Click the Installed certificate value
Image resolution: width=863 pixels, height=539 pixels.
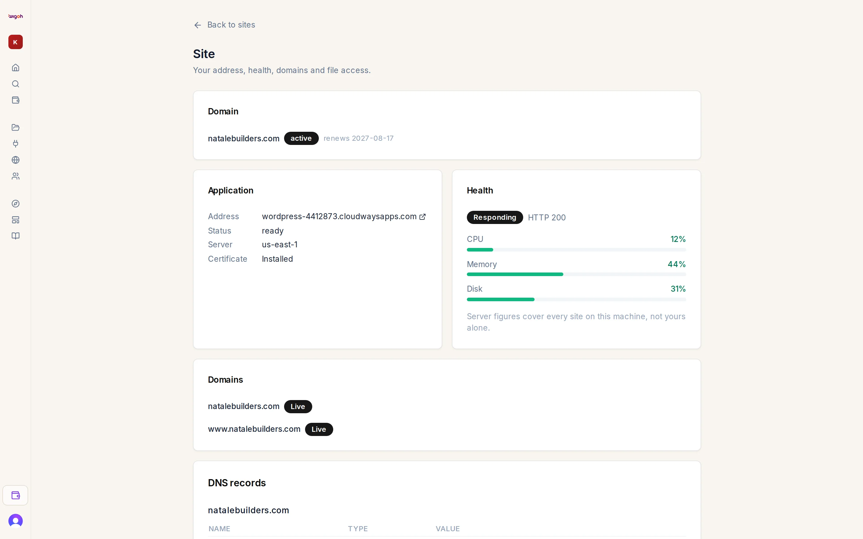(x=277, y=259)
